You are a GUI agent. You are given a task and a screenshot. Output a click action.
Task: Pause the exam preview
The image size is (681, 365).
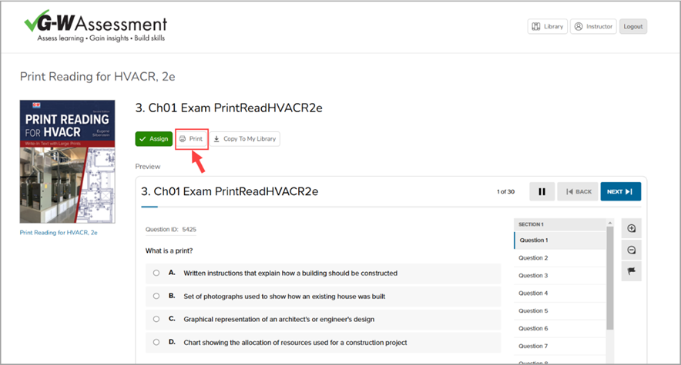click(542, 191)
